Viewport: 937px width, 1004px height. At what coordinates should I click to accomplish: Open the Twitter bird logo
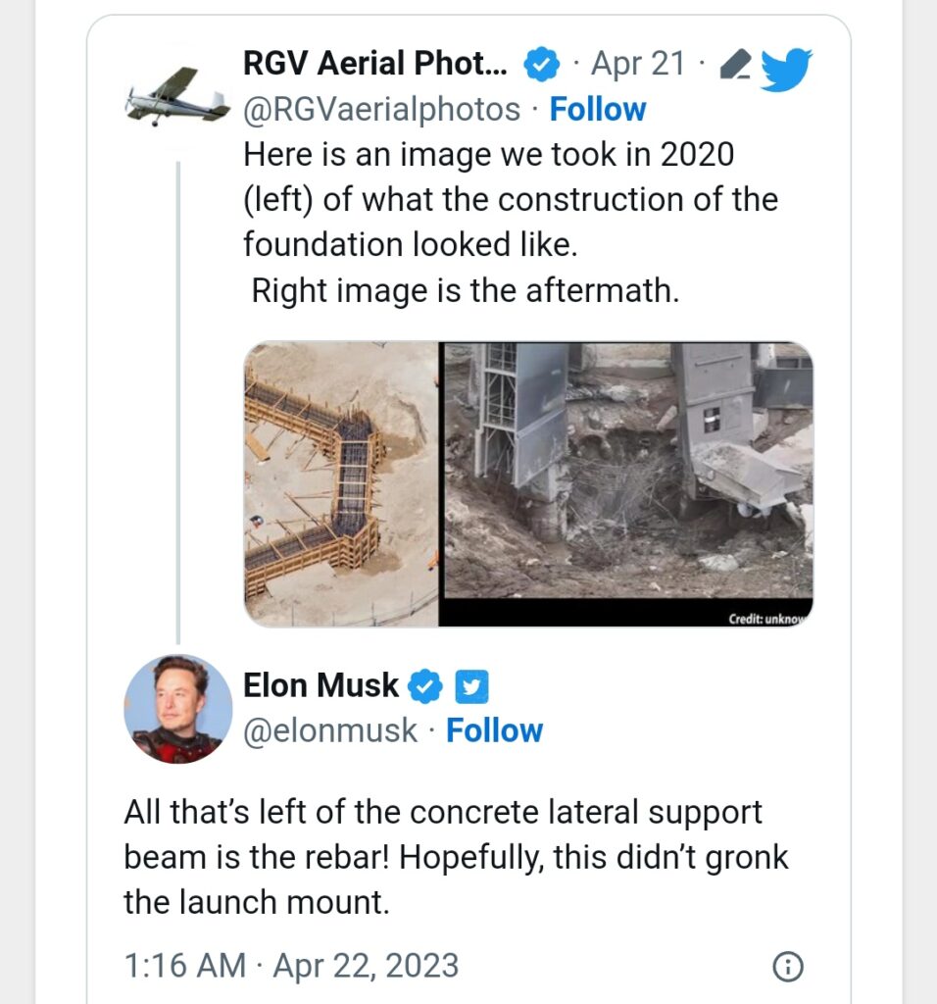[x=785, y=69]
